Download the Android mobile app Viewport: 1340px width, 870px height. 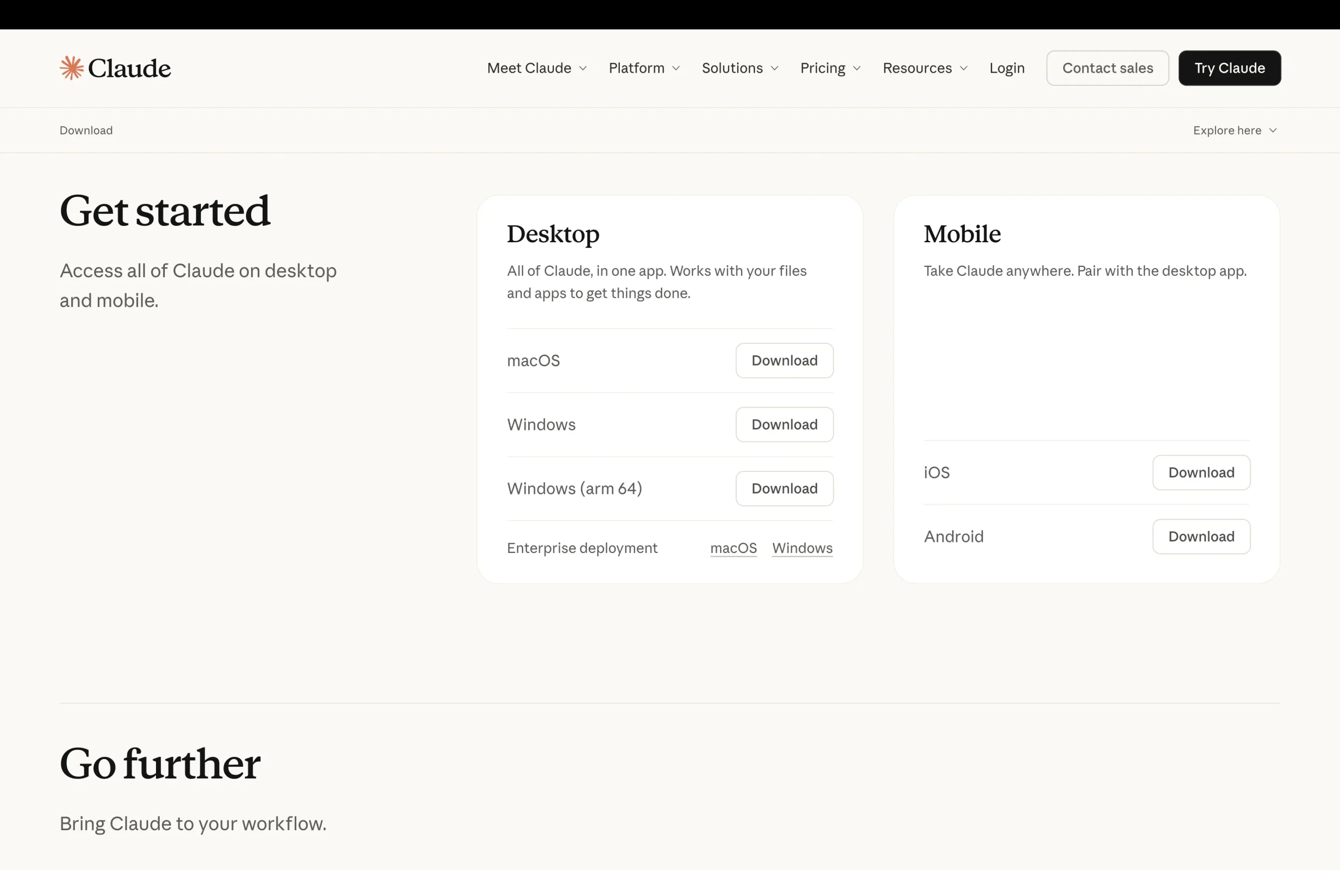[1201, 537]
